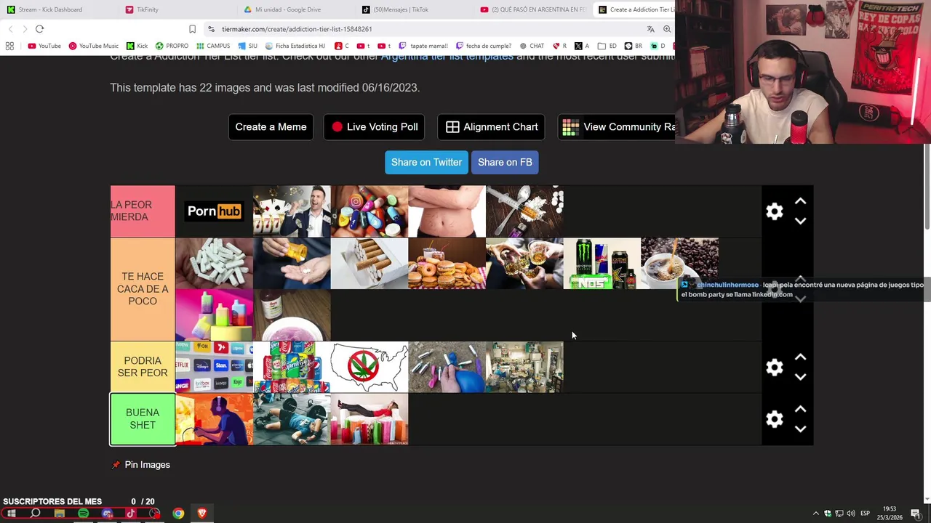Screen dimensions: 931x523
Task: Open View Community Rank button
Action: click(617, 127)
